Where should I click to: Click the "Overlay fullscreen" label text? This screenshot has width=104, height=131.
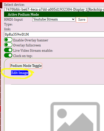coord(27,45)
